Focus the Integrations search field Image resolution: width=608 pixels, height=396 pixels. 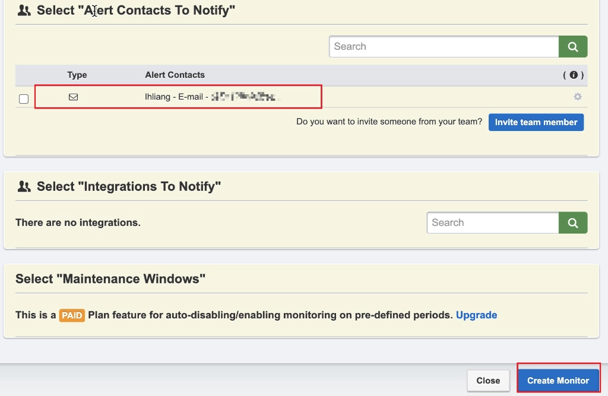[492, 223]
